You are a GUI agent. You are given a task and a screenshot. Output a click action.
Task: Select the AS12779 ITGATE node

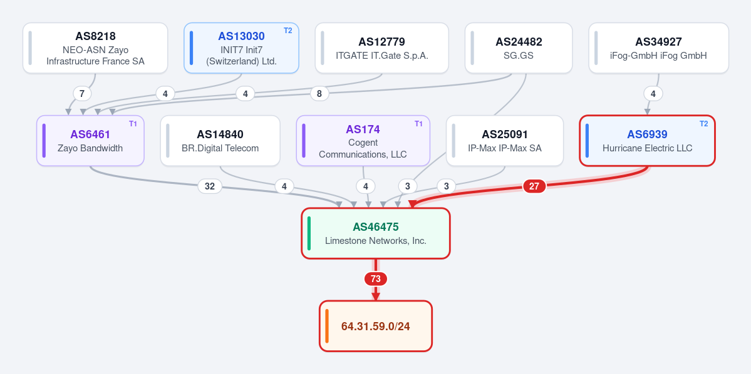[381, 48]
